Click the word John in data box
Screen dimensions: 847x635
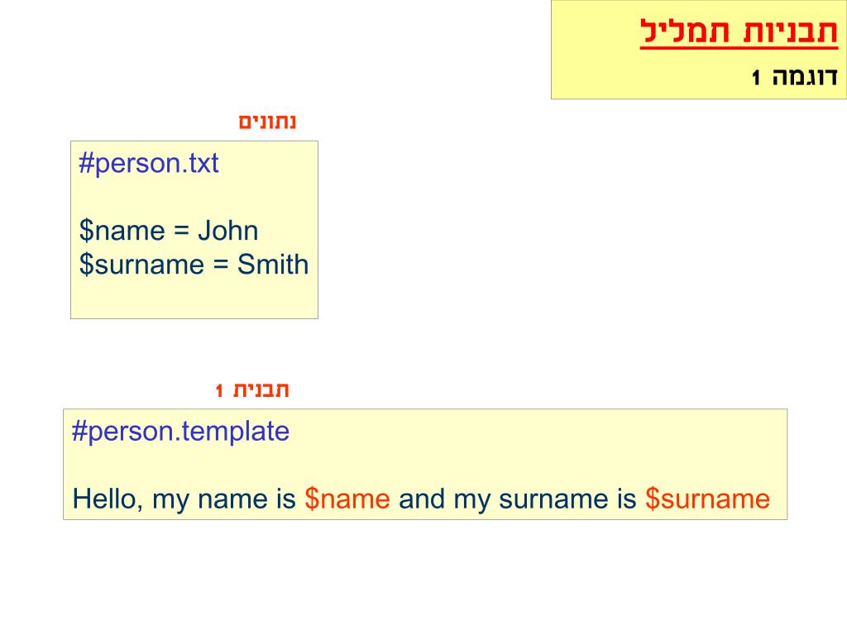tap(228, 232)
